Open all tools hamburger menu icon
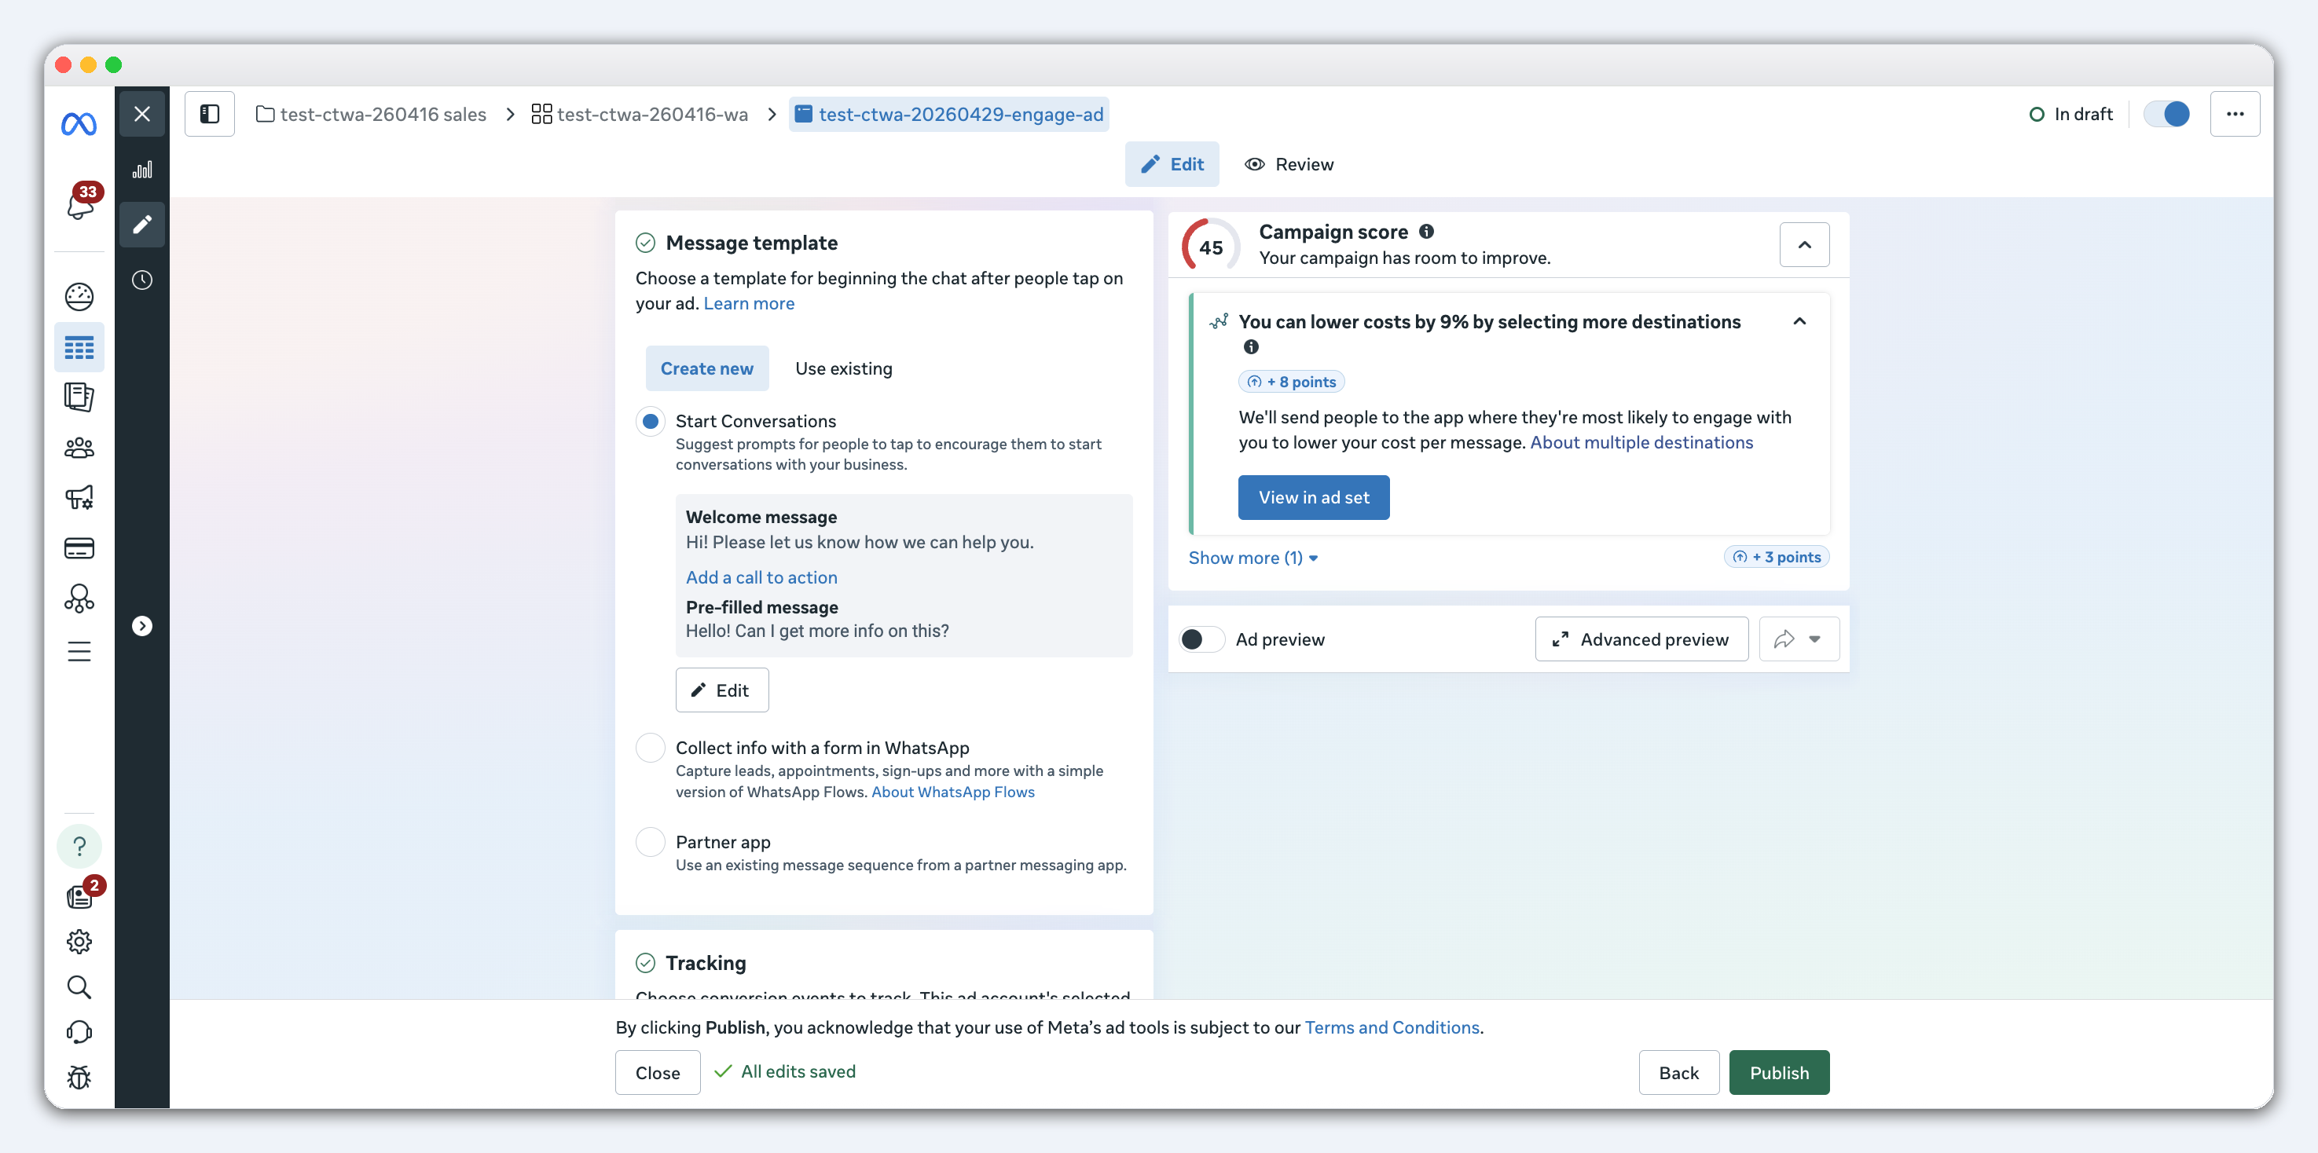Viewport: 2318px width, 1153px height. tap(79, 651)
